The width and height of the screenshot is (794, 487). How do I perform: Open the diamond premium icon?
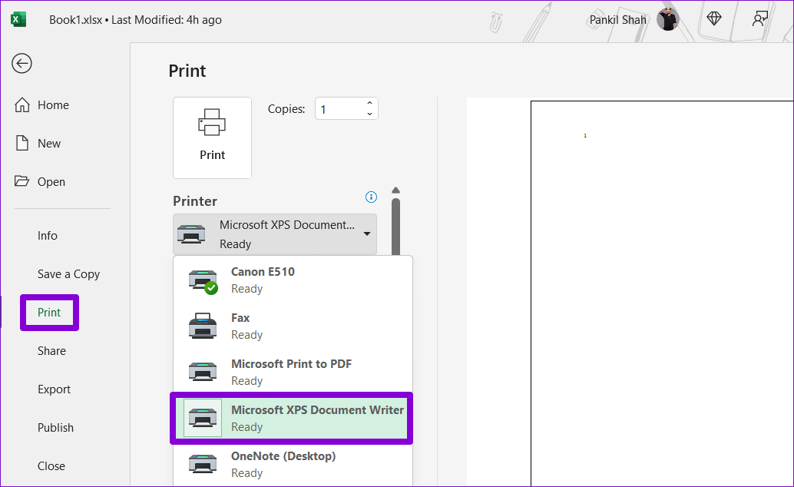tap(714, 19)
